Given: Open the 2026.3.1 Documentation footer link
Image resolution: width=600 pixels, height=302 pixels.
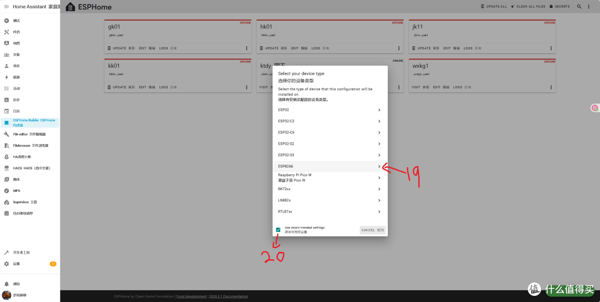Looking at the screenshot, I should (x=228, y=296).
